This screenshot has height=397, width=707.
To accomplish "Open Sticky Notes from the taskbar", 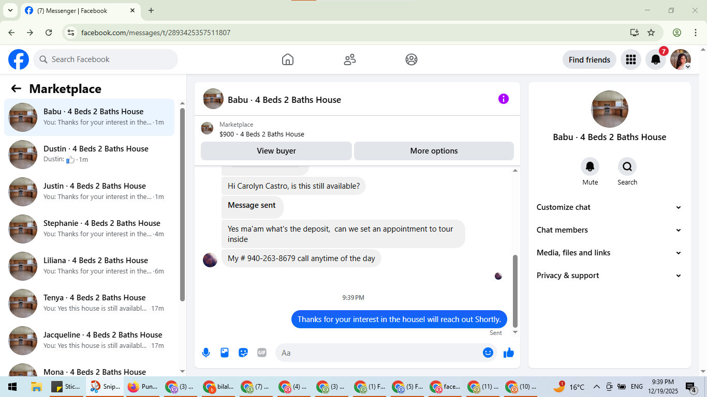I will (66, 387).
